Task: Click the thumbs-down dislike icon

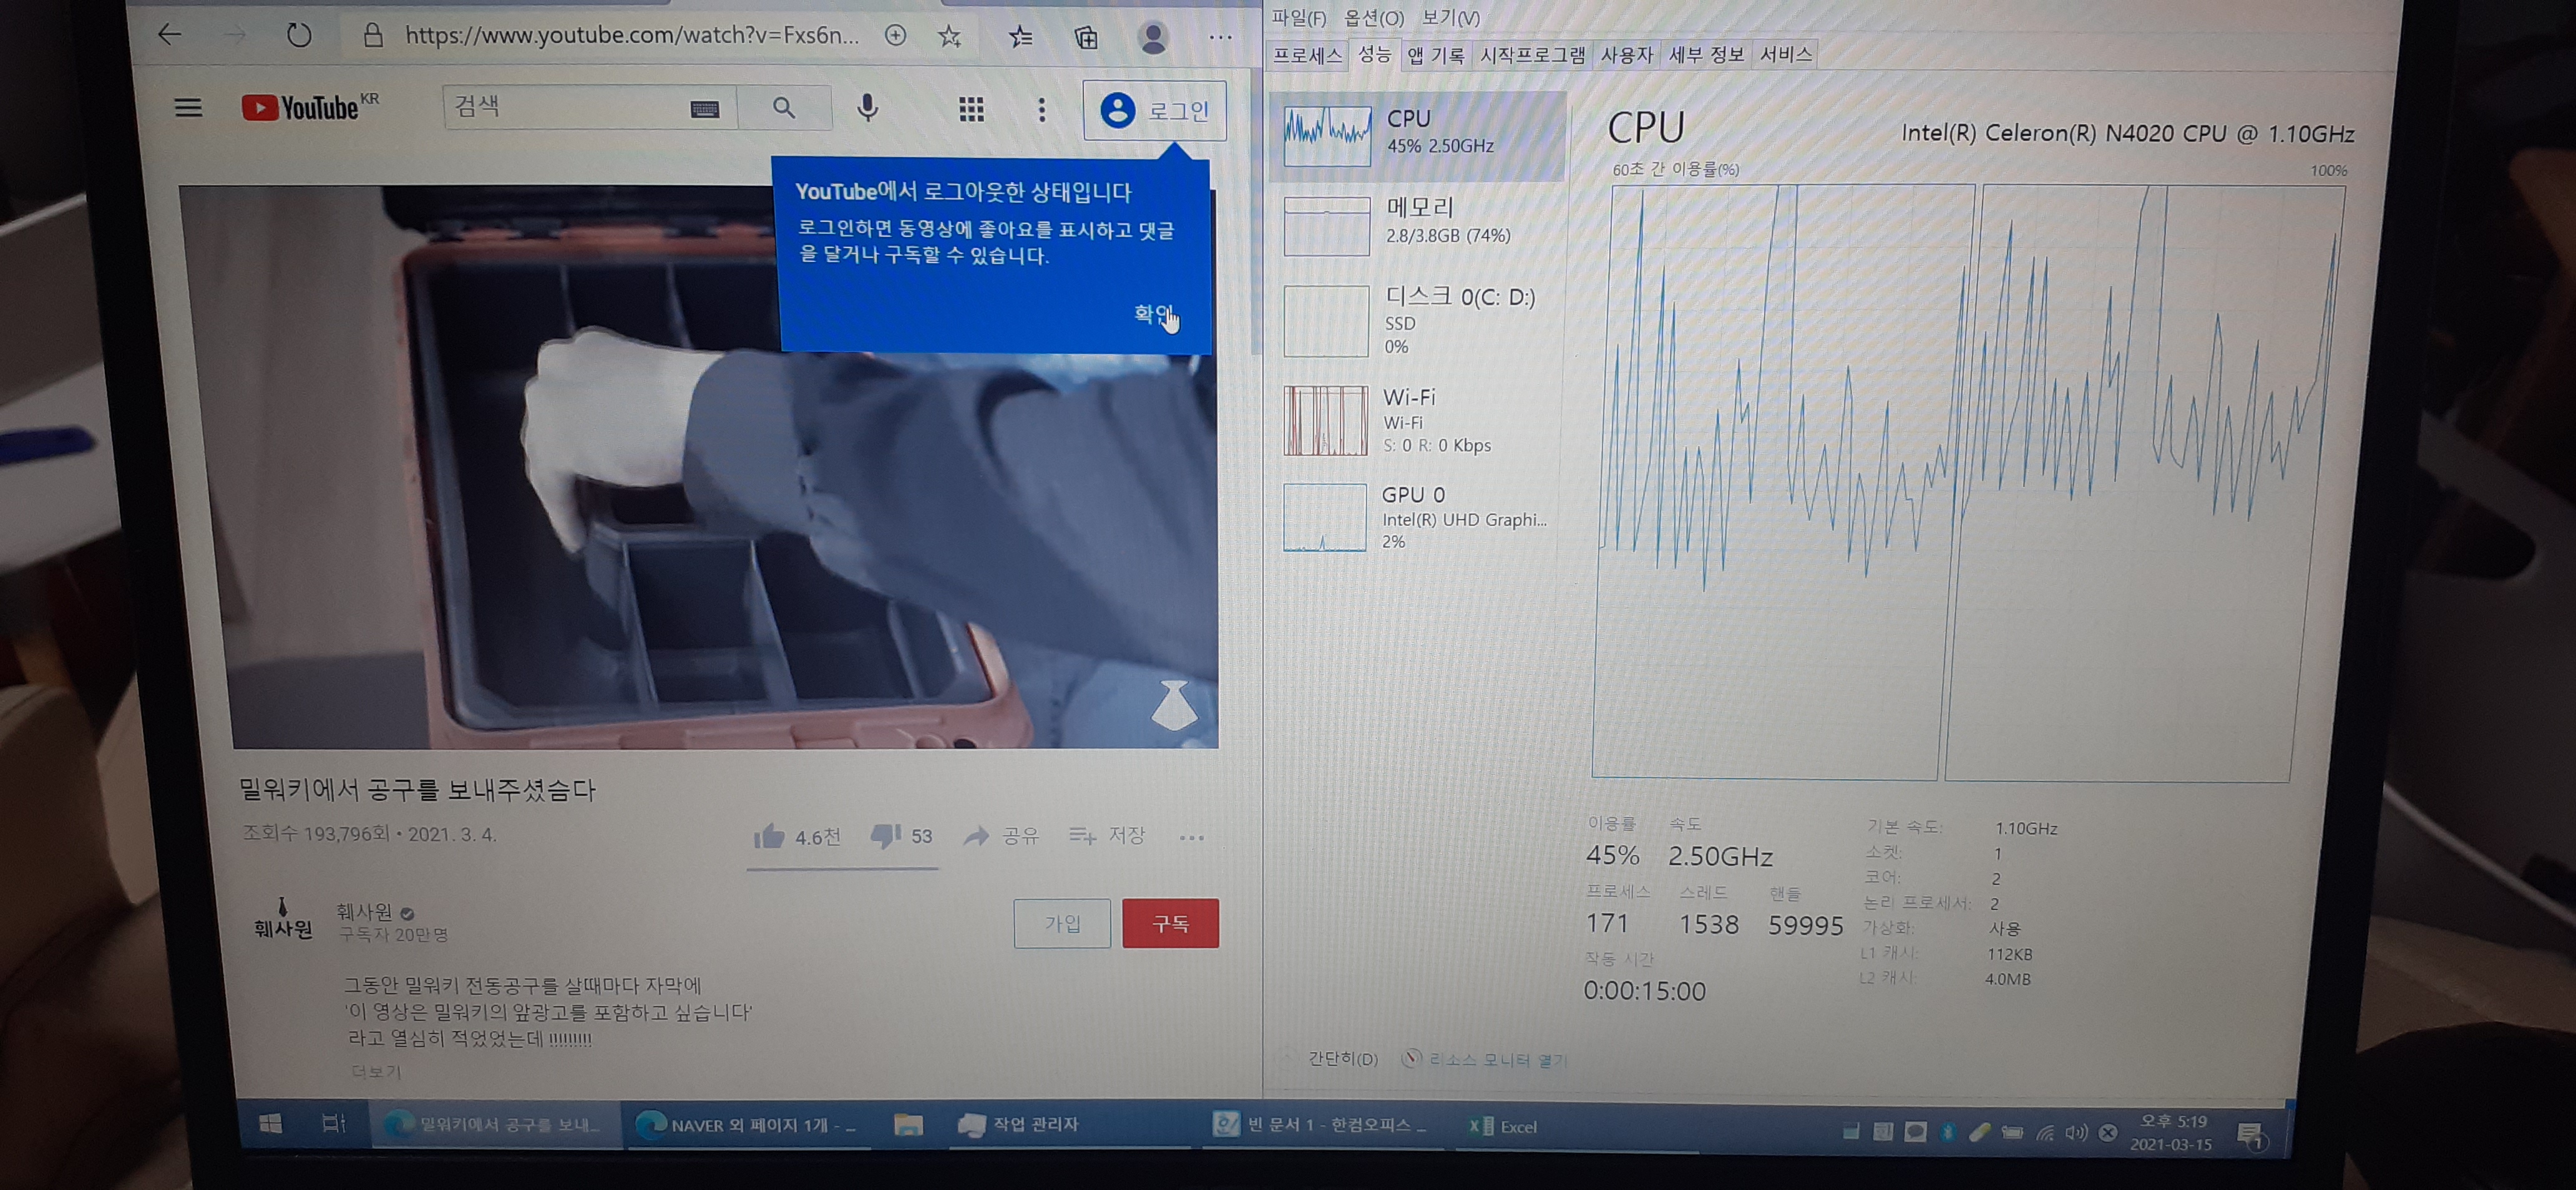Action: click(885, 836)
